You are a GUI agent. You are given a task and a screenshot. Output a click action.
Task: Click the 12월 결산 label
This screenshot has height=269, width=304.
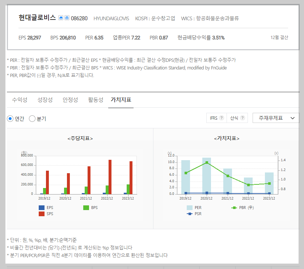[279, 37]
